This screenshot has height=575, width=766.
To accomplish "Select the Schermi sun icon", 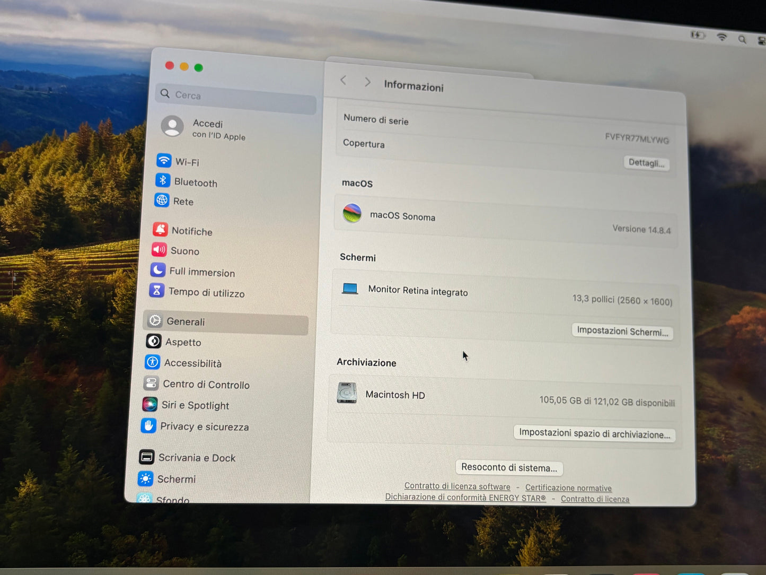I will (146, 478).
